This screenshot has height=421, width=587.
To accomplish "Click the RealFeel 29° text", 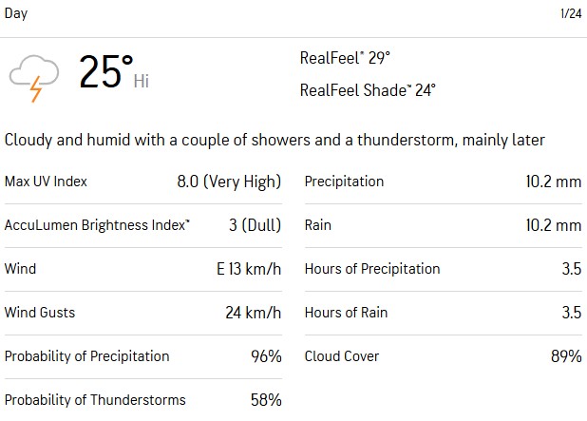I will [x=345, y=58].
